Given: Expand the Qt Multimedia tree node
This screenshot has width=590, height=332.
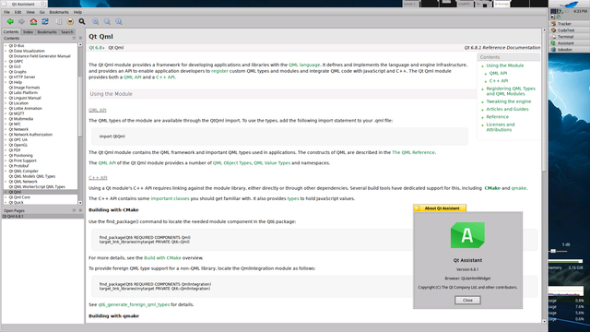Looking at the screenshot, I should pyautogui.click(x=6, y=119).
